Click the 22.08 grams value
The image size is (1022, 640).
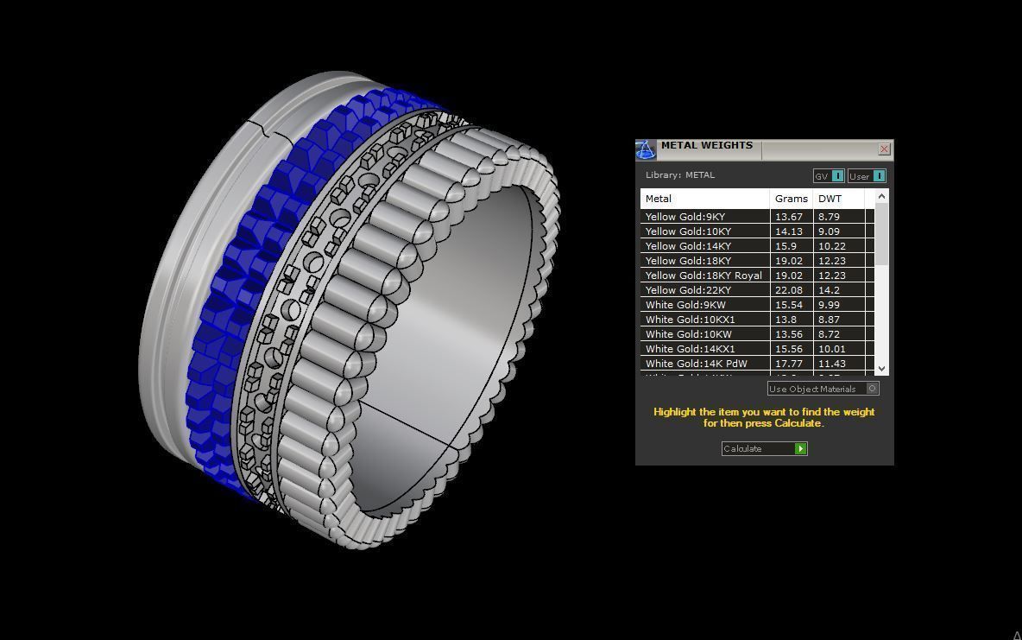pos(789,290)
